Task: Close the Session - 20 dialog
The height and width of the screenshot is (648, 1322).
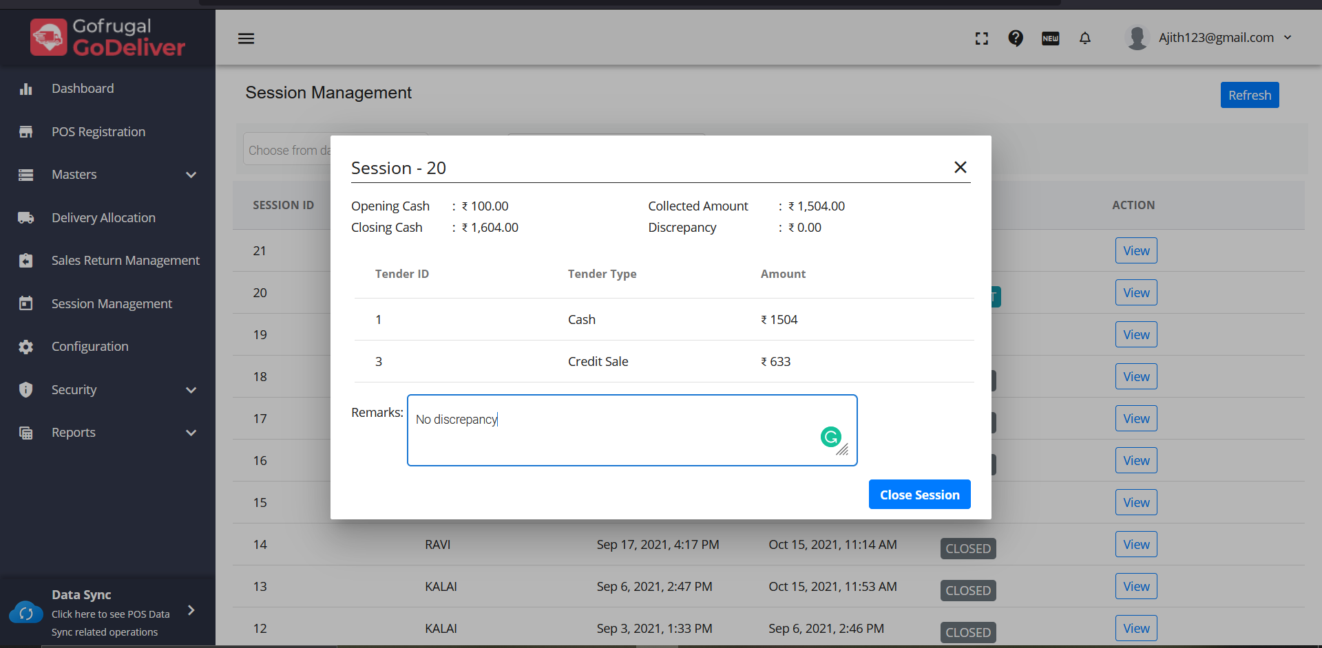Action: click(961, 167)
